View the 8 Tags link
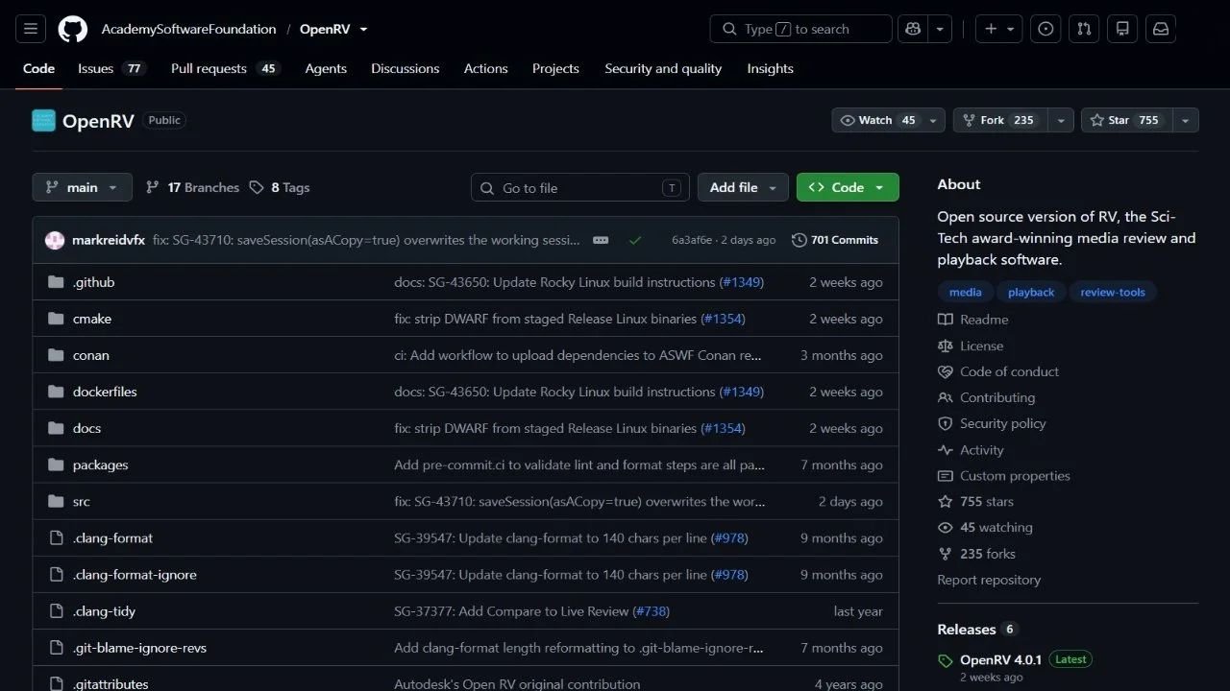 click(x=280, y=187)
